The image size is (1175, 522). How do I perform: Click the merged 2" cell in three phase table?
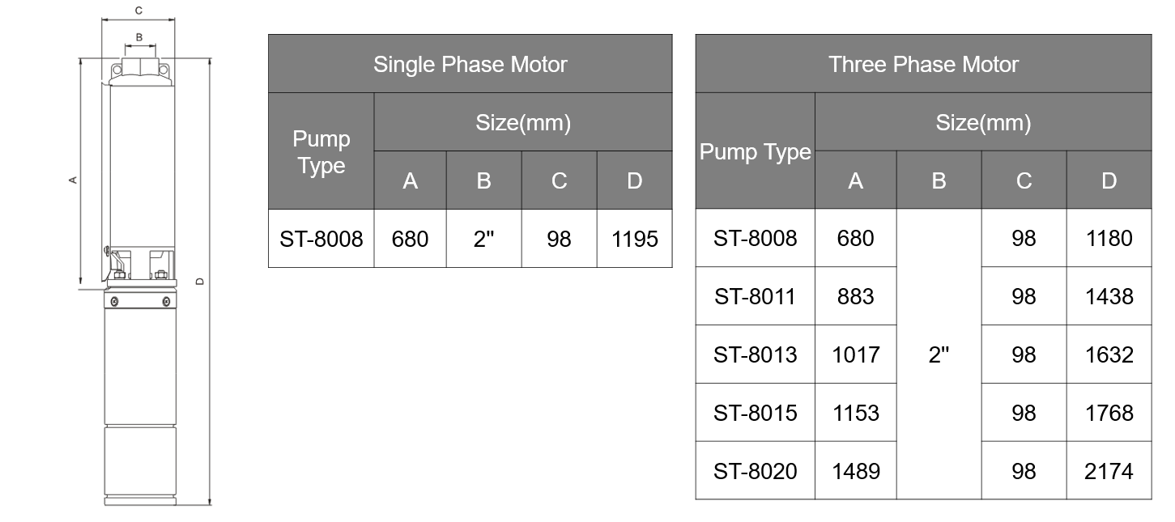click(939, 354)
